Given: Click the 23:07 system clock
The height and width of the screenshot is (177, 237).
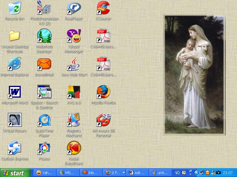Looking at the screenshot, I should coord(228,173).
